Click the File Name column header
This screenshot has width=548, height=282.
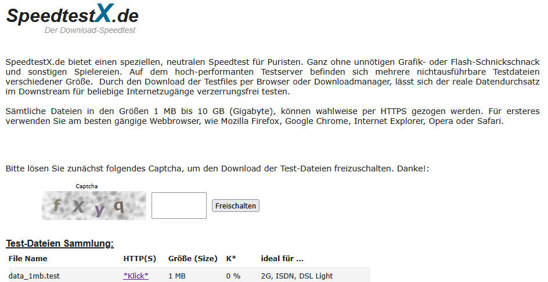[28, 258]
